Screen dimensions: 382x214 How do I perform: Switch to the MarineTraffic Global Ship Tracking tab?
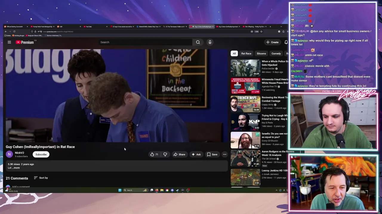click(x=149, y=26)
